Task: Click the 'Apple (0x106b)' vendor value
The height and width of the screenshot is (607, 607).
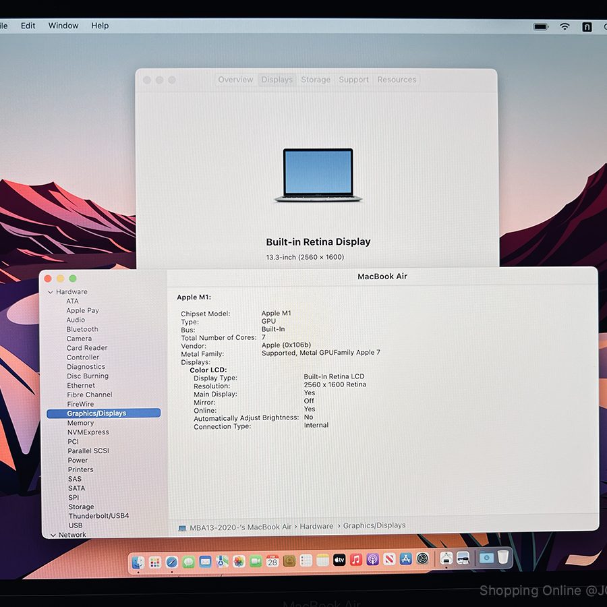Action: tap(286, 345)
